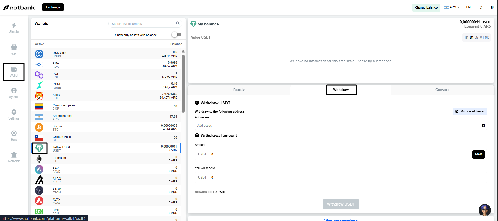The height and width of the screenshot is (221, 498).
Task: Open the Settings gear in sidebar
Action: pos(14,112)
